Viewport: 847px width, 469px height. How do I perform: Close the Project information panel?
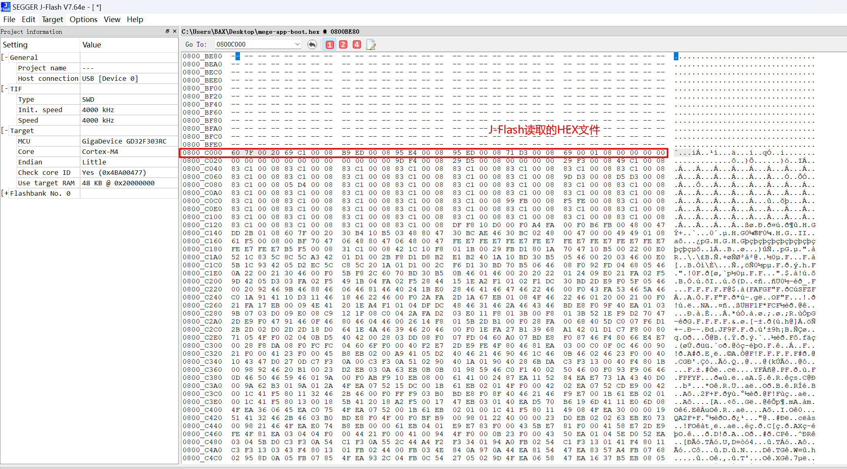pyautogui.click(x=175, y=31)
